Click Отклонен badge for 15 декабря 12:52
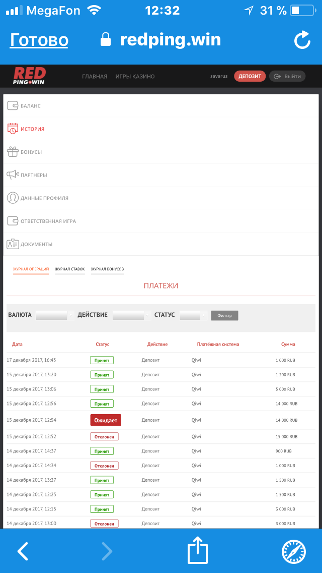Screen dimensions: 322x573 tap(104, 437)
